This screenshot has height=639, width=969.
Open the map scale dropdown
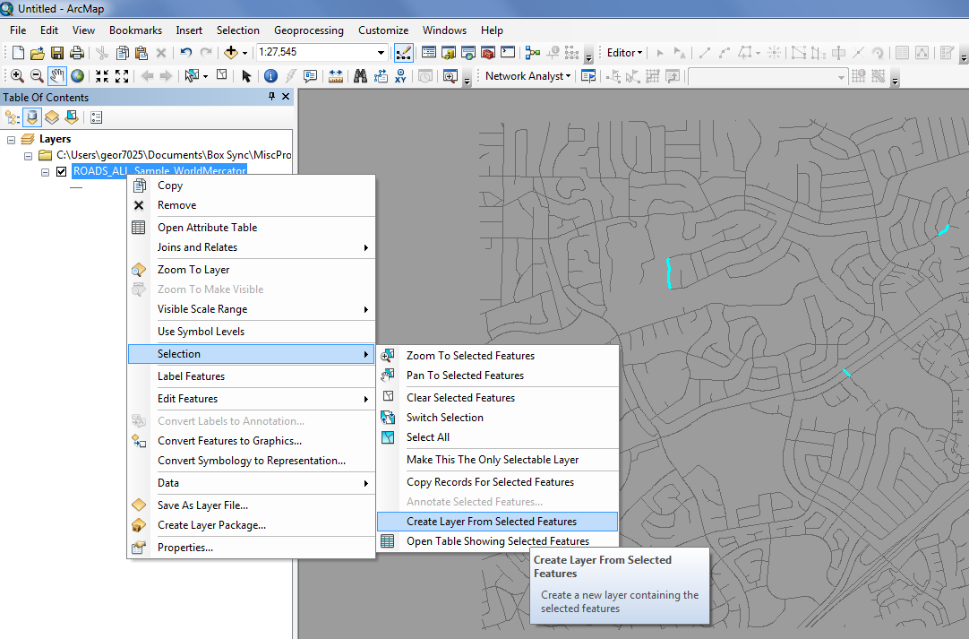coord(382,52)
